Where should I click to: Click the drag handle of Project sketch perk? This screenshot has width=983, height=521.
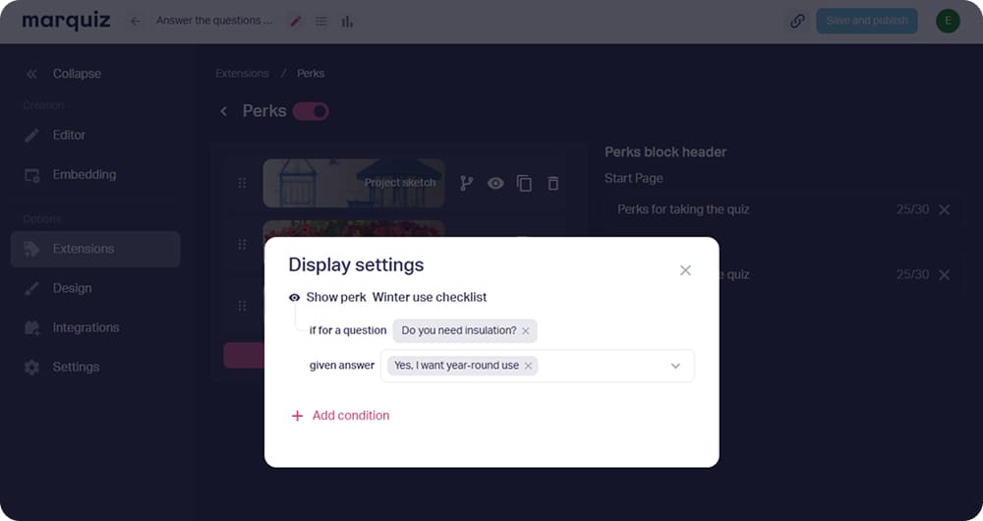point(242,183)
